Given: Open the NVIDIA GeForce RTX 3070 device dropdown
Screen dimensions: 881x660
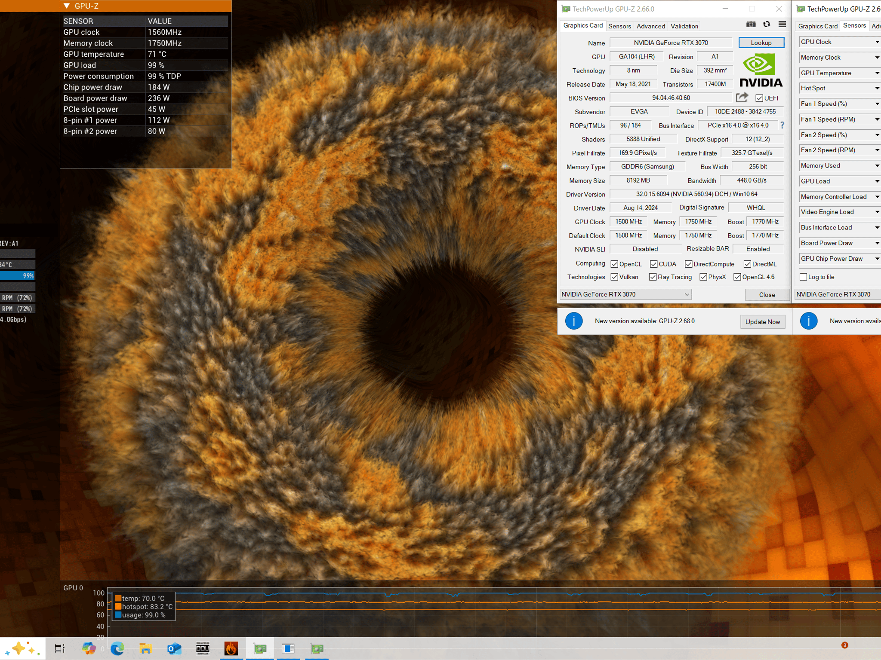Looking at the screenshot, I should (x=625, y=294).
